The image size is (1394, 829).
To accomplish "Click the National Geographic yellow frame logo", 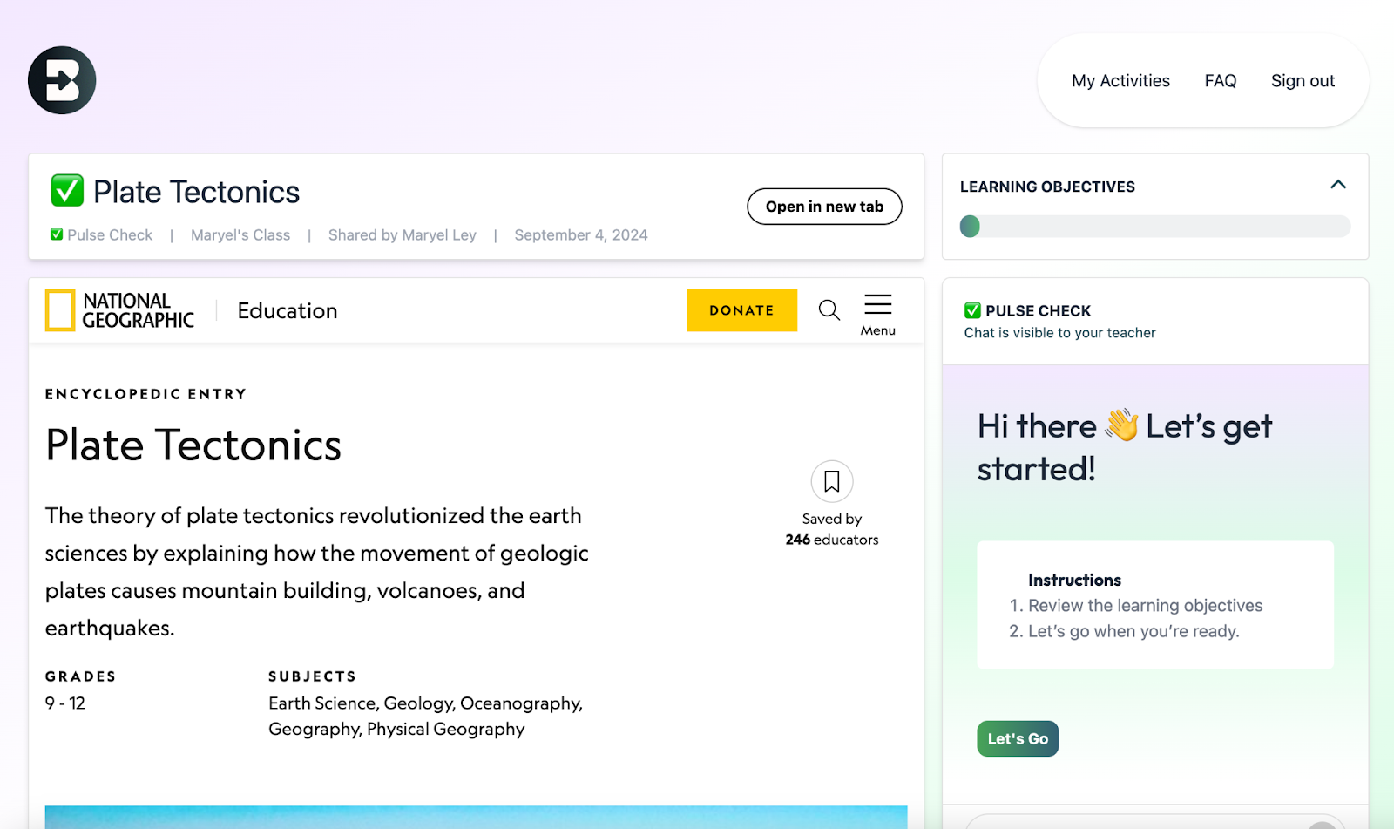I will (60, 310).
